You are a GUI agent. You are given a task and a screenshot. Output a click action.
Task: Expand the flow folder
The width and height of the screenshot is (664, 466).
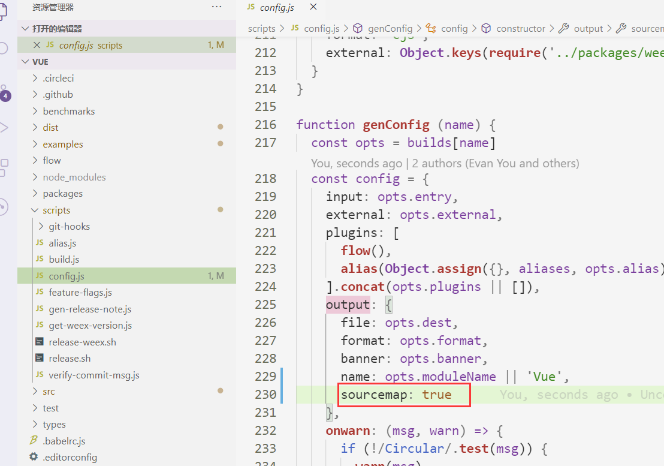(52, 161)
